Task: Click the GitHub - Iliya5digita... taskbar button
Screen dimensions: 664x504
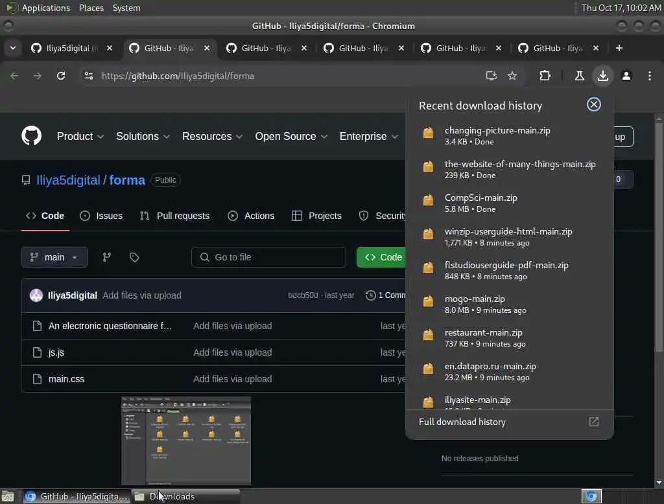Action: (77, 496)
